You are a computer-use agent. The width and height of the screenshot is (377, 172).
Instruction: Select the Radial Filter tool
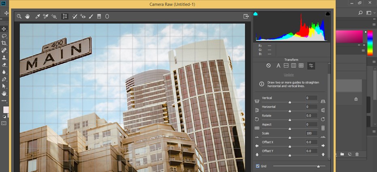[107, 17]
